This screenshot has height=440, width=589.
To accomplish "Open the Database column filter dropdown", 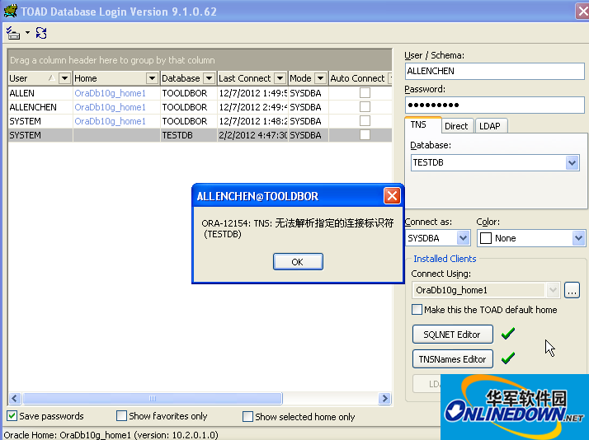I will click(x=209, y=78).
